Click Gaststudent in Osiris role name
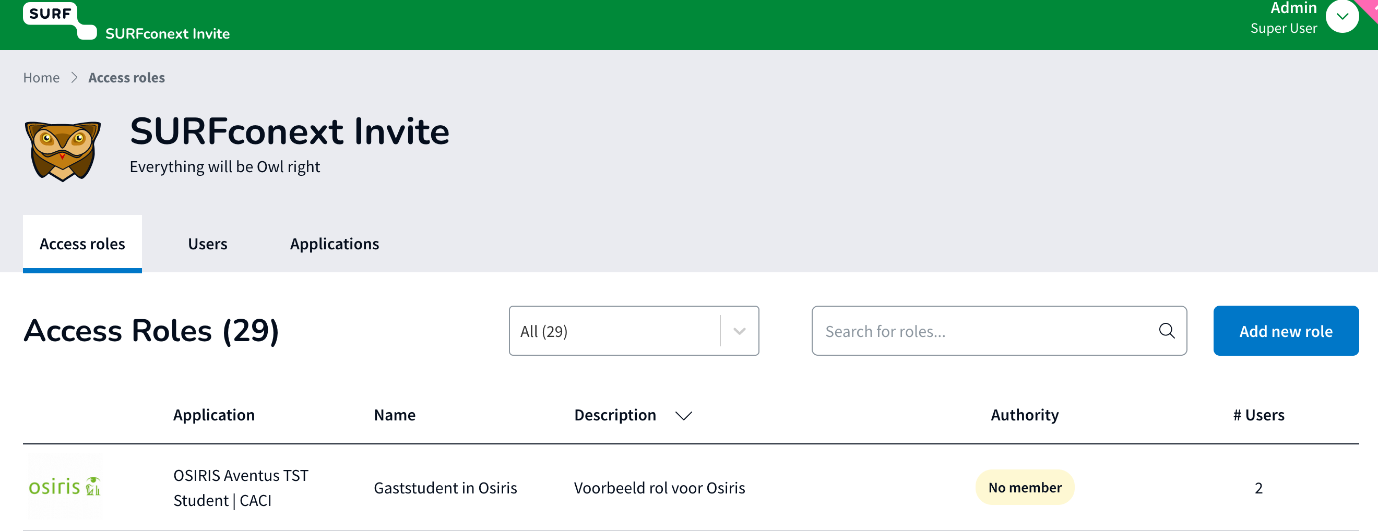Screen dimensions: 1378x531 445,488
